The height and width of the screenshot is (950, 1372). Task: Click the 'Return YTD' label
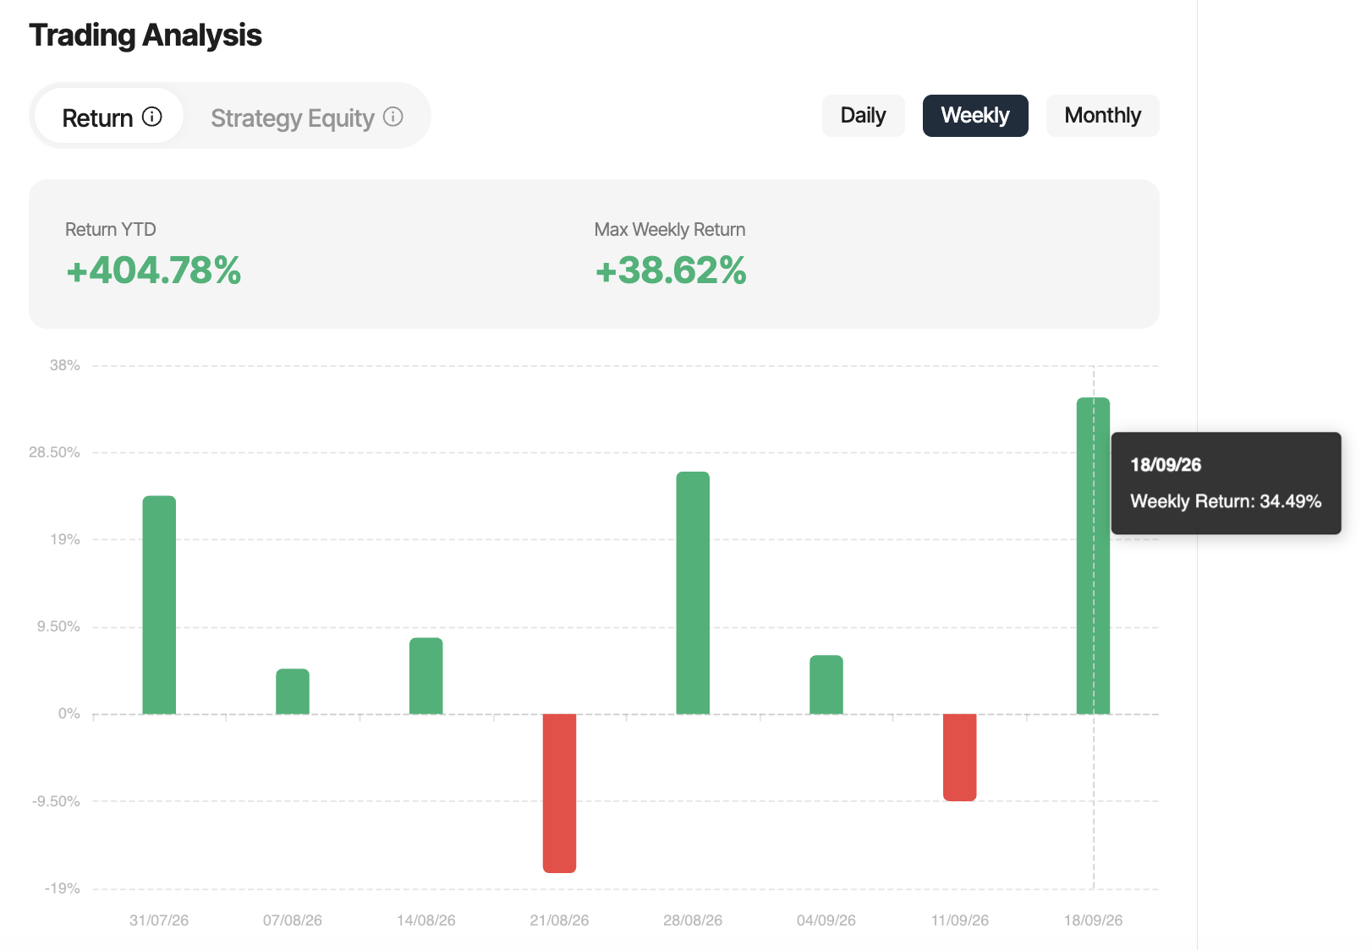[111, 229]
